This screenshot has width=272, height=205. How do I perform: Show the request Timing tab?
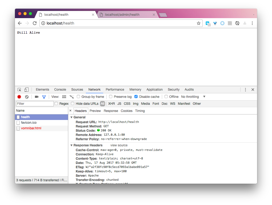[140, 111]
